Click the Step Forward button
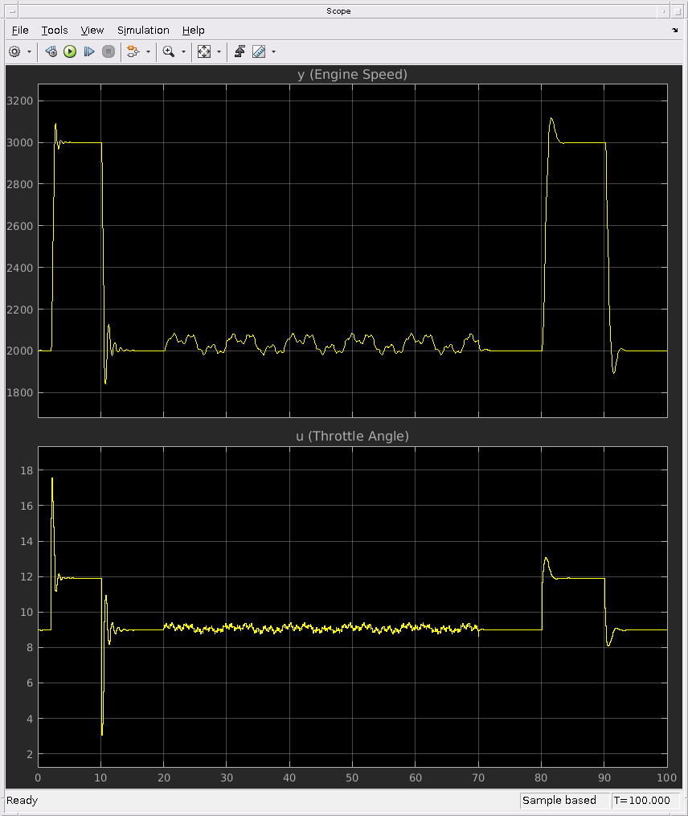 [89, 51]
